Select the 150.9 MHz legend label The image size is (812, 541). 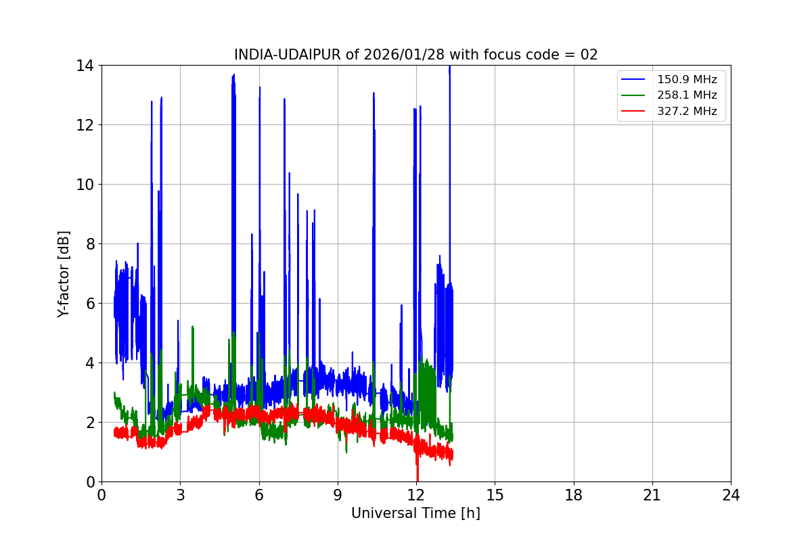click(x=687, y=80)
